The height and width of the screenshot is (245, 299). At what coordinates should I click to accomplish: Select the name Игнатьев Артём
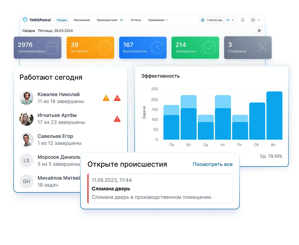(57, 115)
